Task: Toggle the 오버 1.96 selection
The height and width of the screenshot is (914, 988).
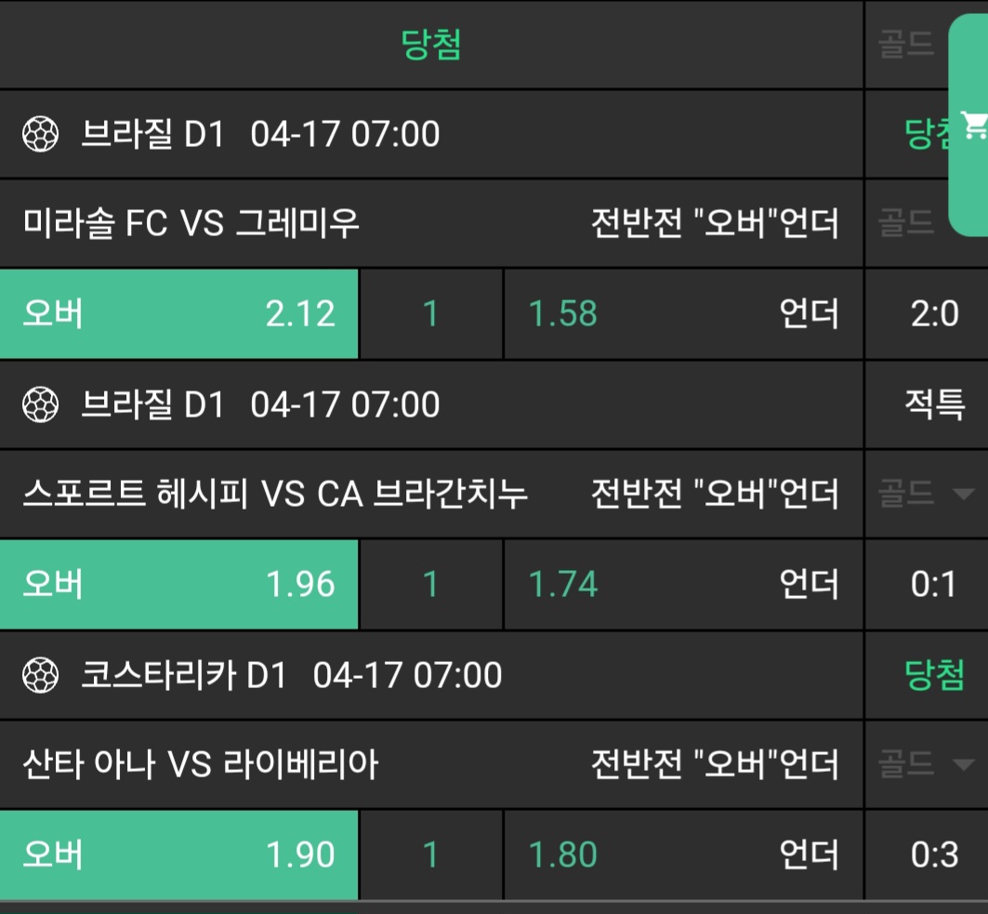Action: [178, 585]
